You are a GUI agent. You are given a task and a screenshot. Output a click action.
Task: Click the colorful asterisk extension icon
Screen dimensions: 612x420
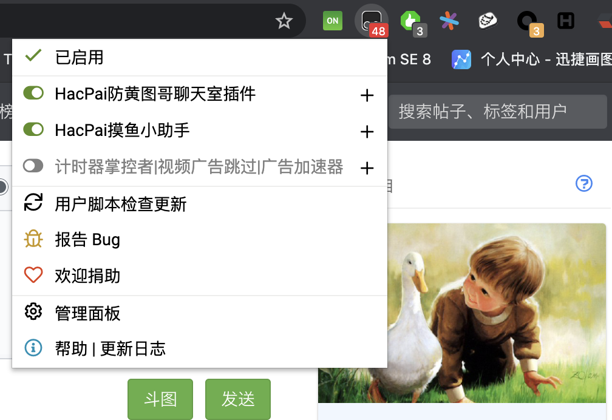pos(449,21)
